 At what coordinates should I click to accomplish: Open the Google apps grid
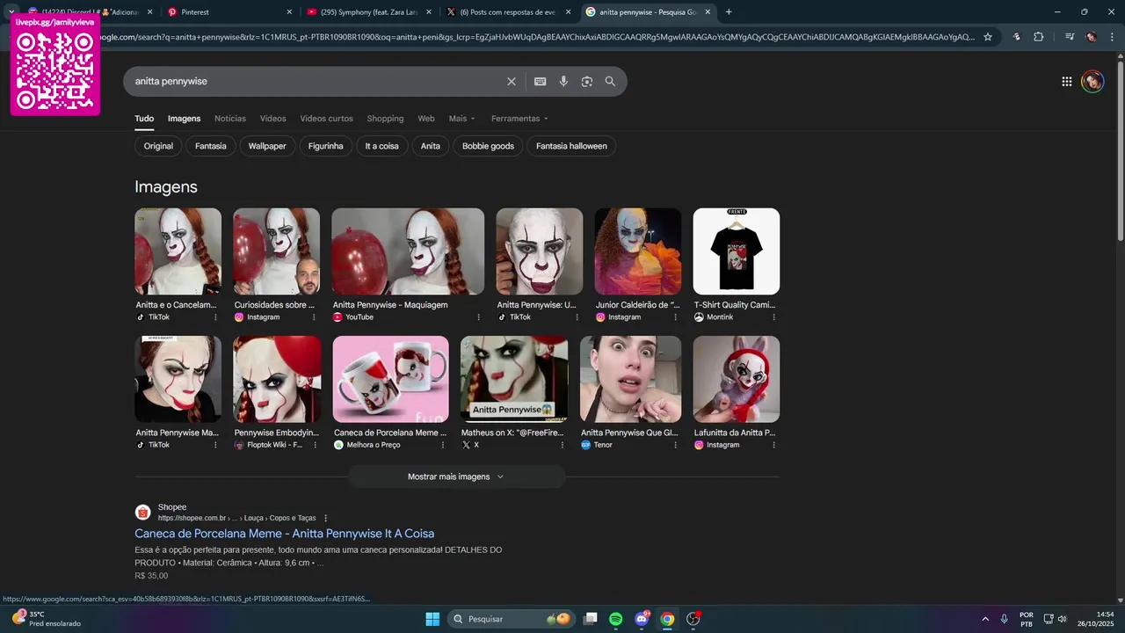click(1067, 81)
